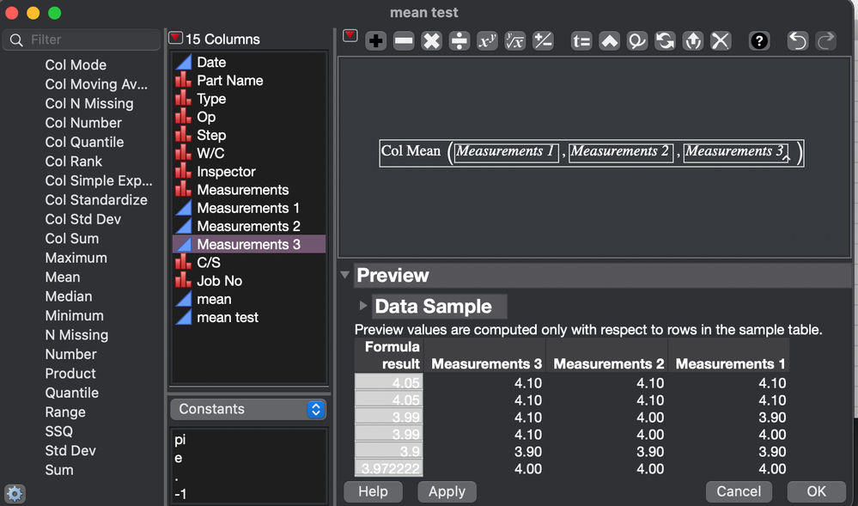Click the undo arrow icon
Image resolution: width=858 pixels, height=506 pixels.
click(798, 41)
